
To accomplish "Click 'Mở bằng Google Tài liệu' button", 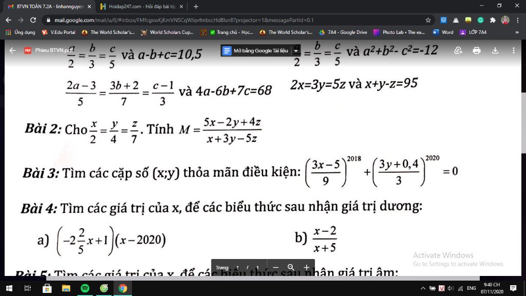I will click(257, 51).
